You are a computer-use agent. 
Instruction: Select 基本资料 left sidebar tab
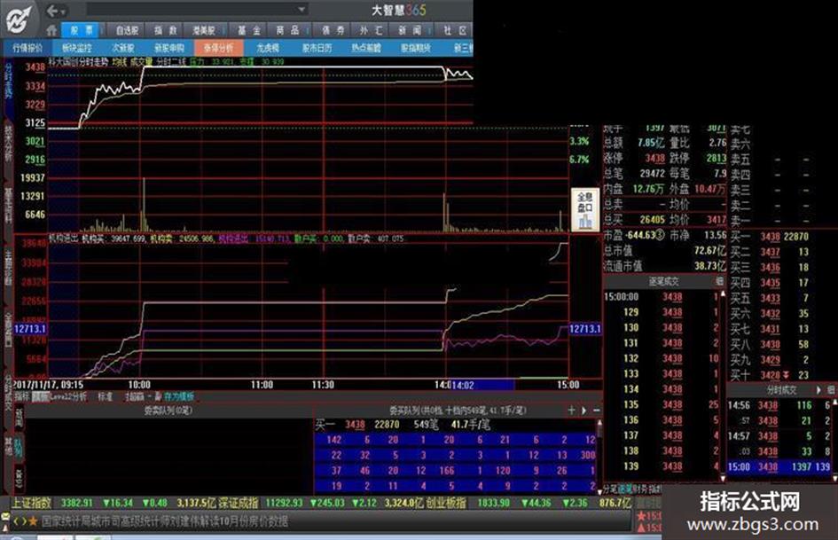click(x=9, y=206)
